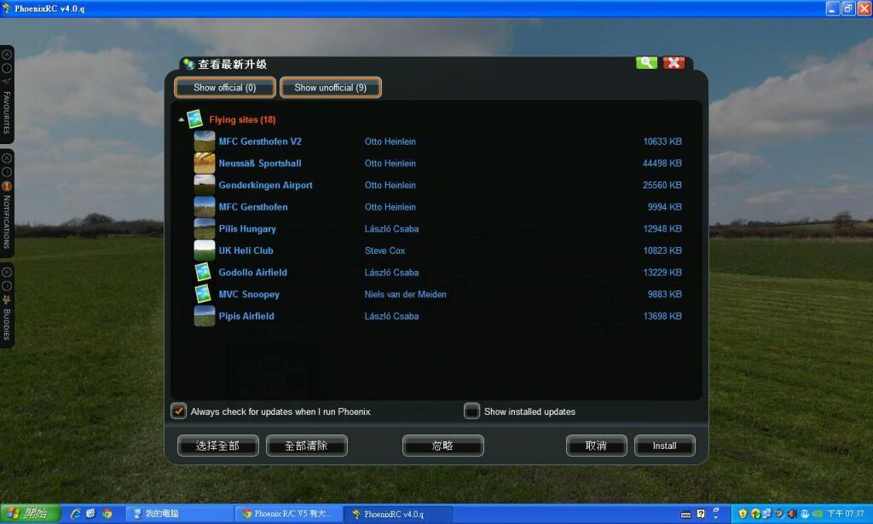Click the Neusäß Sportshall thumbnail
Image resolution: width=873 pixels, height=524 pixels.
[205, 163]
